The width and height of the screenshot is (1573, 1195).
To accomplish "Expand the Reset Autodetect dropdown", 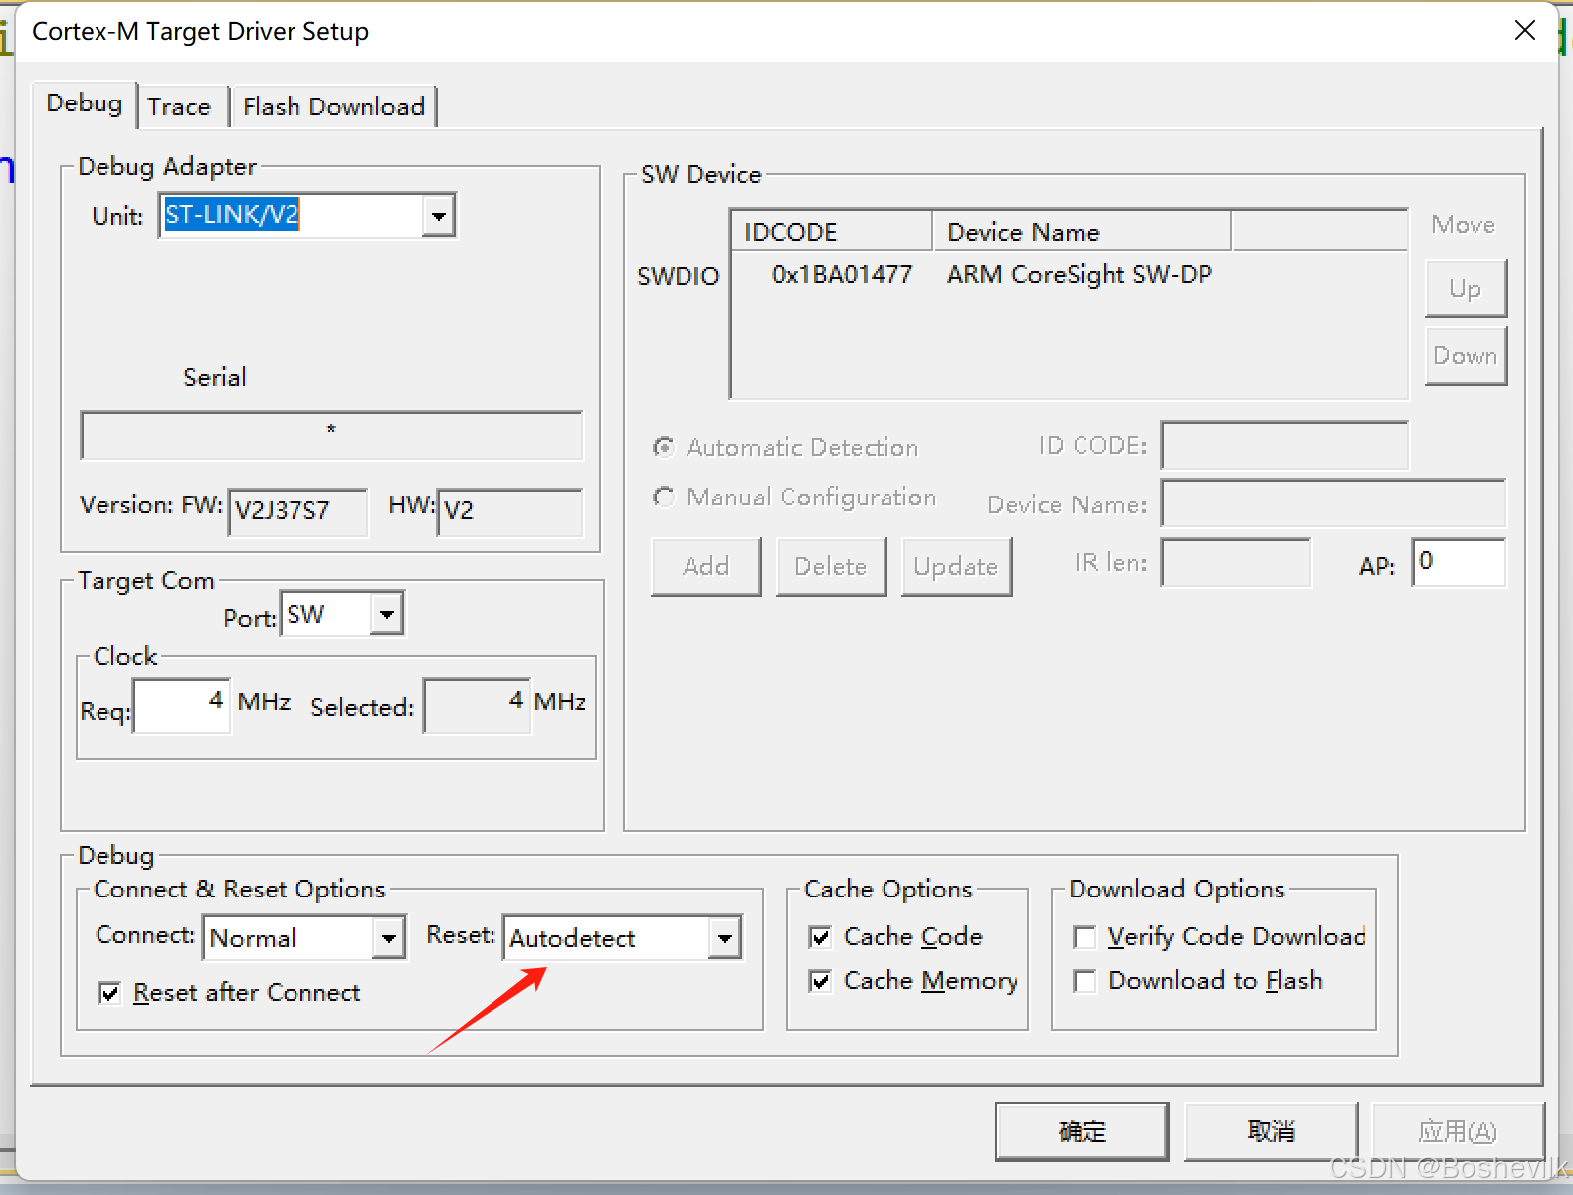I will (725, 938).
